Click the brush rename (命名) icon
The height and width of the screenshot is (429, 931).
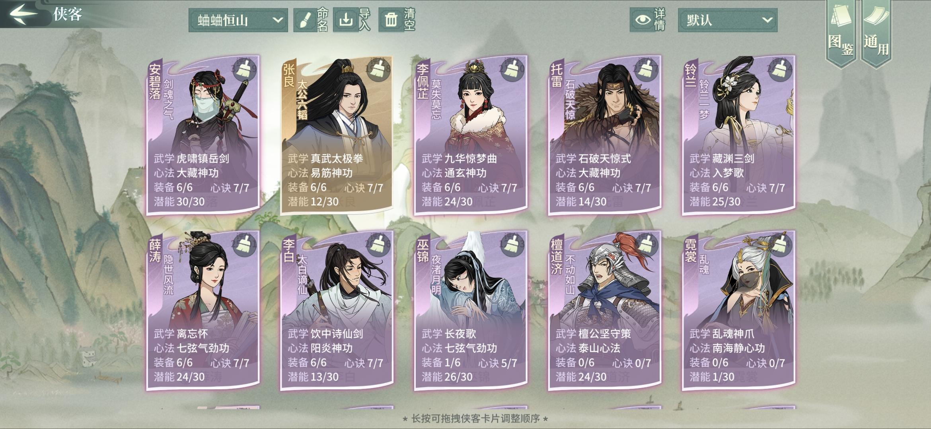click(x=305, y=20)
